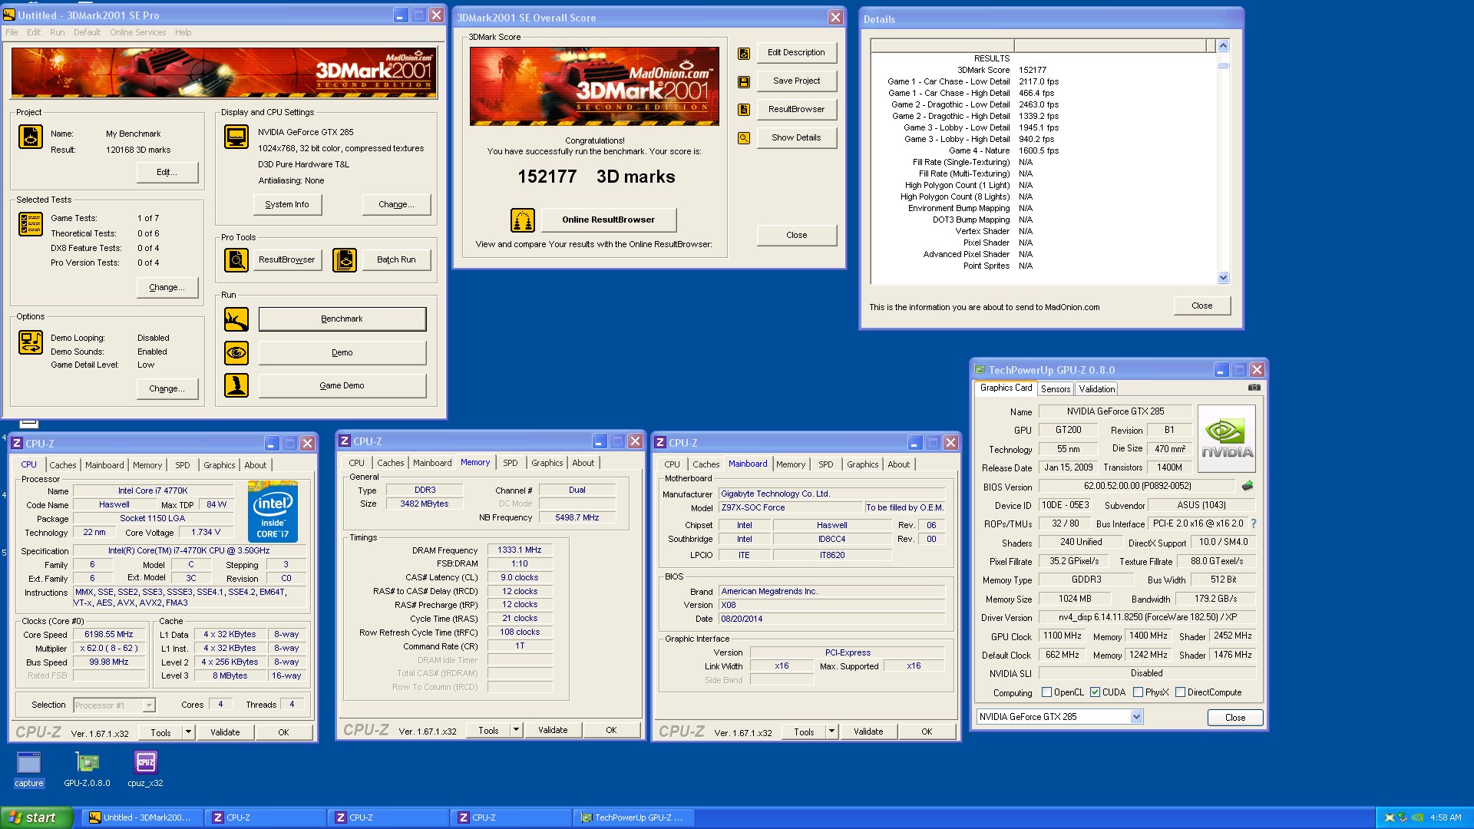
Task: Click Validate in the CPU-Z Memory window
Action: click(553, 731)
